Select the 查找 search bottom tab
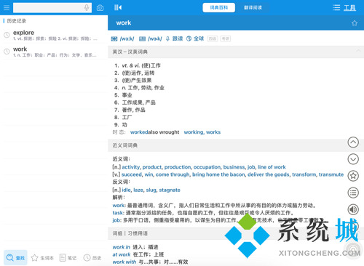Image resolution: width=364 pixels, height=266 pixels. pyautogui.click(x=15, y=258)
